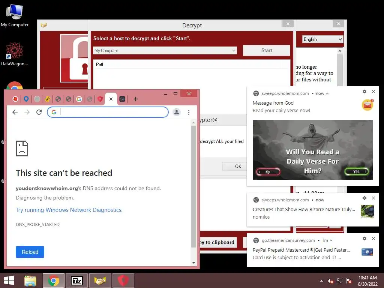
Task: Go forward in Chrome
Action: (x=27, y=112)
